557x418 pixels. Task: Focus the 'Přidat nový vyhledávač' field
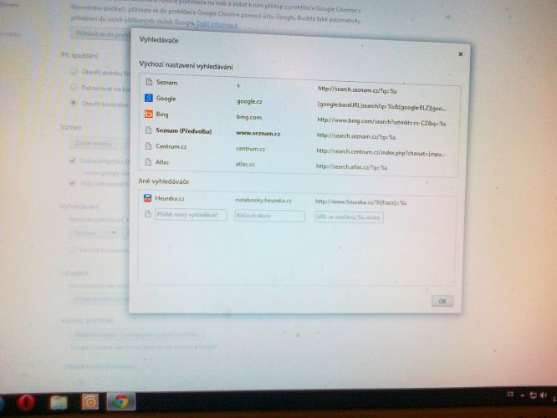(191, 215)
